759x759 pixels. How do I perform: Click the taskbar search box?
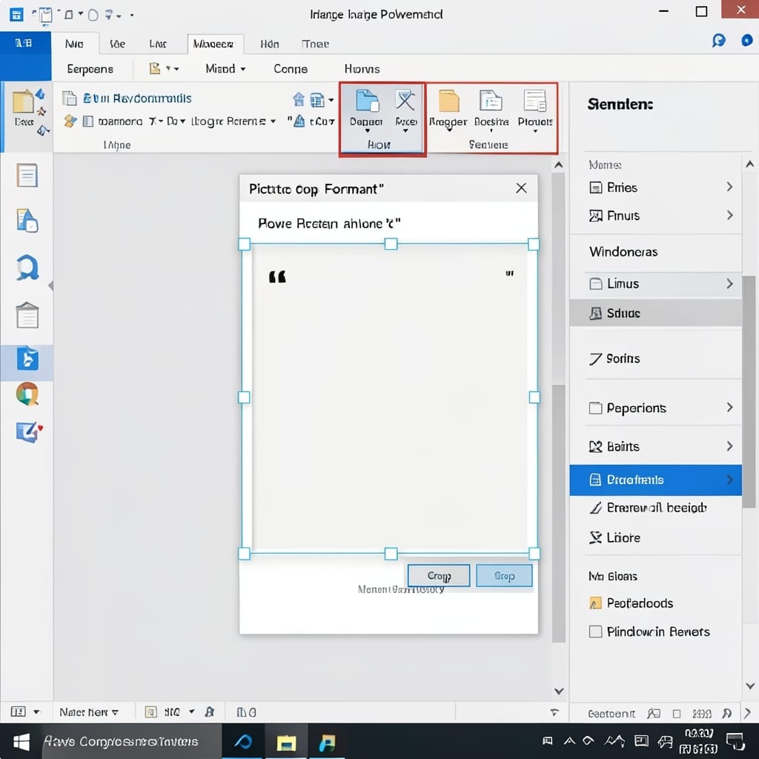point(132,741)
